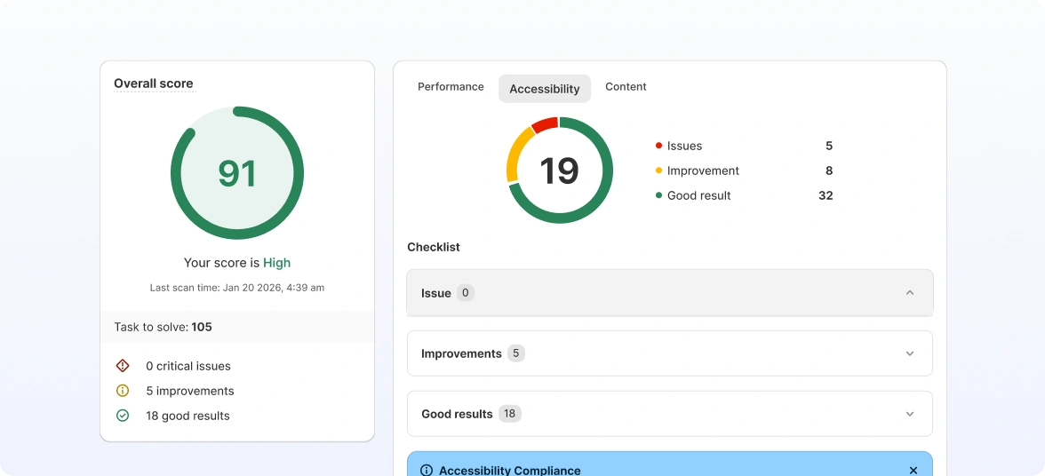Dismiss the Accessibility Compliance banner

(913, 471)
